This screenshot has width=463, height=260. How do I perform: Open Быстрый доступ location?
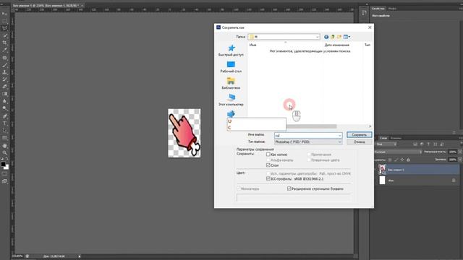pos(231,51)
